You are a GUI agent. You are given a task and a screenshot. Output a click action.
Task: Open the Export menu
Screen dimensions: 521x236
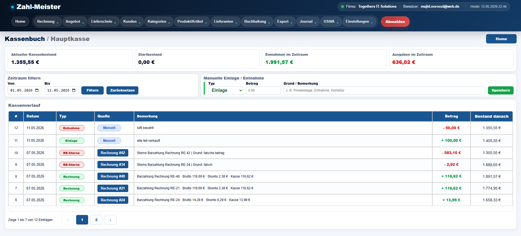click(x=285, y=22)
